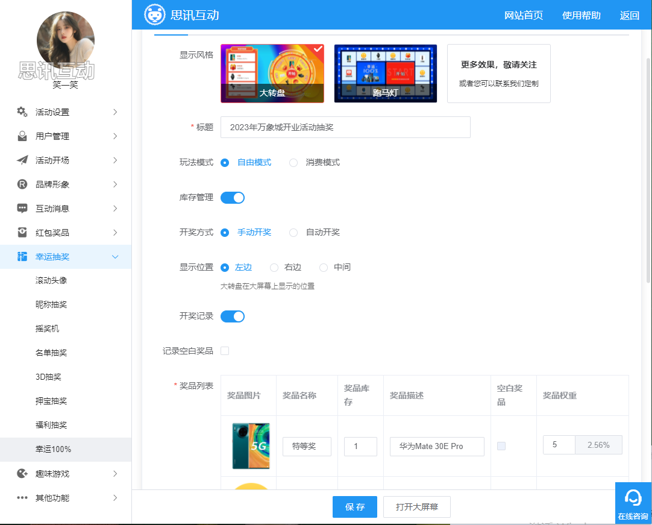Click the 红包奖品 gift icon

(x=22, y=233)
